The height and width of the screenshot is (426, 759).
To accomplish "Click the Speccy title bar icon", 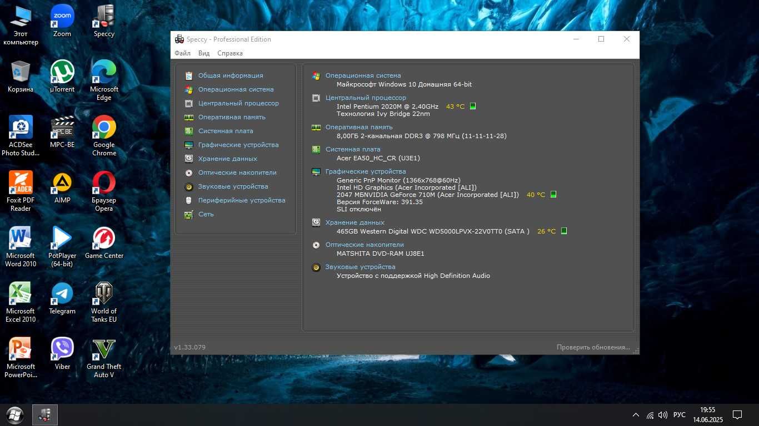I will (x=179, y=39).
